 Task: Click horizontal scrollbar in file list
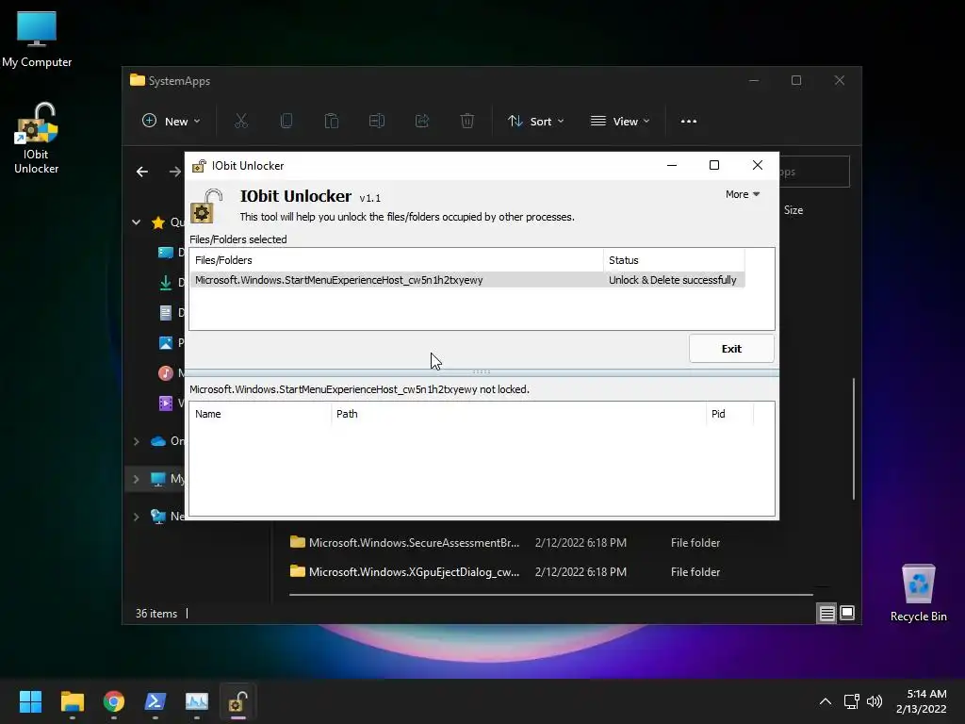click(x=550, y=595)
